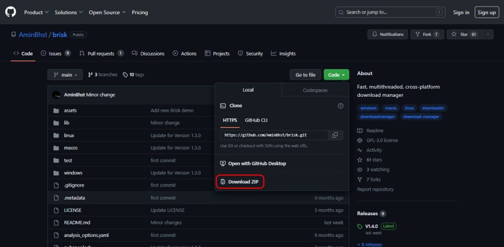Select the Codespaces tab

point(315,90)
